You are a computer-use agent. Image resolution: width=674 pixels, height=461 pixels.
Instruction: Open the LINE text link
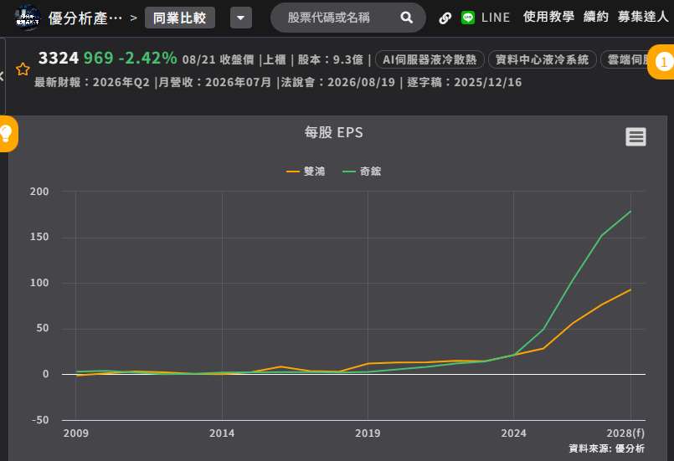point(496,18)
